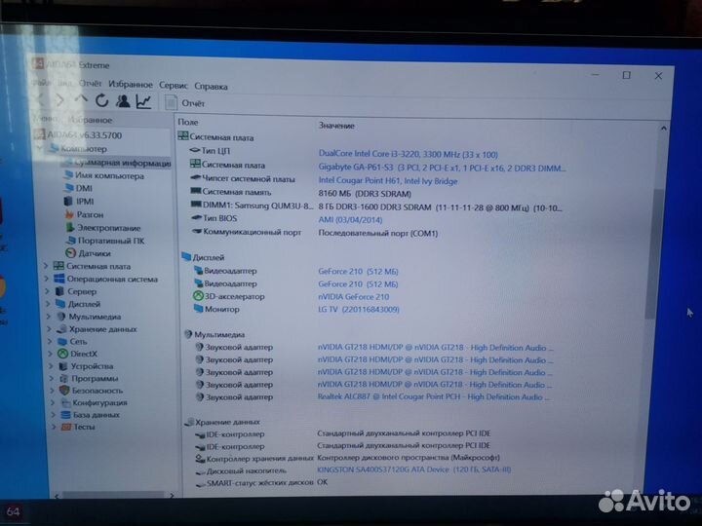The height and width of the screenshot is (526, 702).
Task: Click the Конфигурация tree icon
Action: (65, 402)
